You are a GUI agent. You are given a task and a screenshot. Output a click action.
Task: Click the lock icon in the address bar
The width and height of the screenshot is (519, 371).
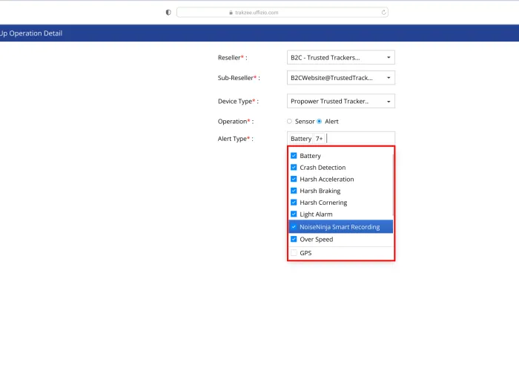coord(231,12)
